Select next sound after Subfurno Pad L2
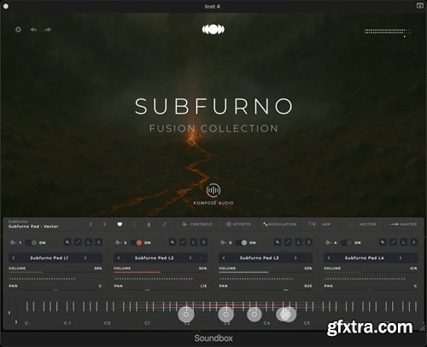Image resolution: width=427 pixels, height=347 pixels. point(190,258)
